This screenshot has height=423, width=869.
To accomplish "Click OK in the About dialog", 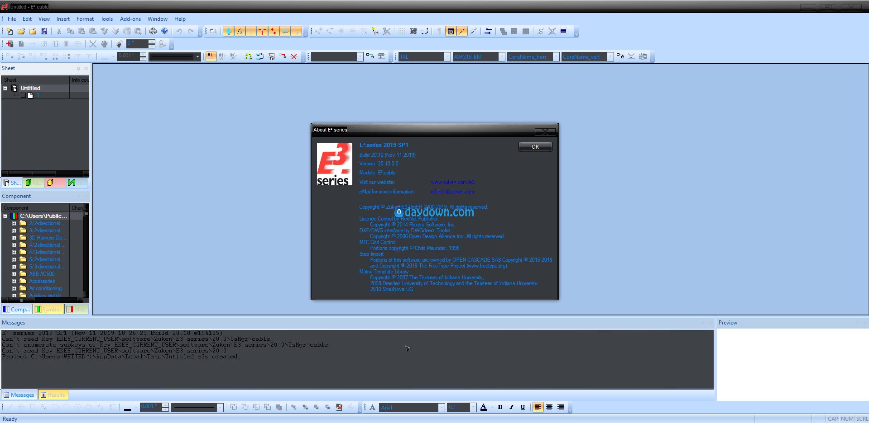I will point(535,147).
